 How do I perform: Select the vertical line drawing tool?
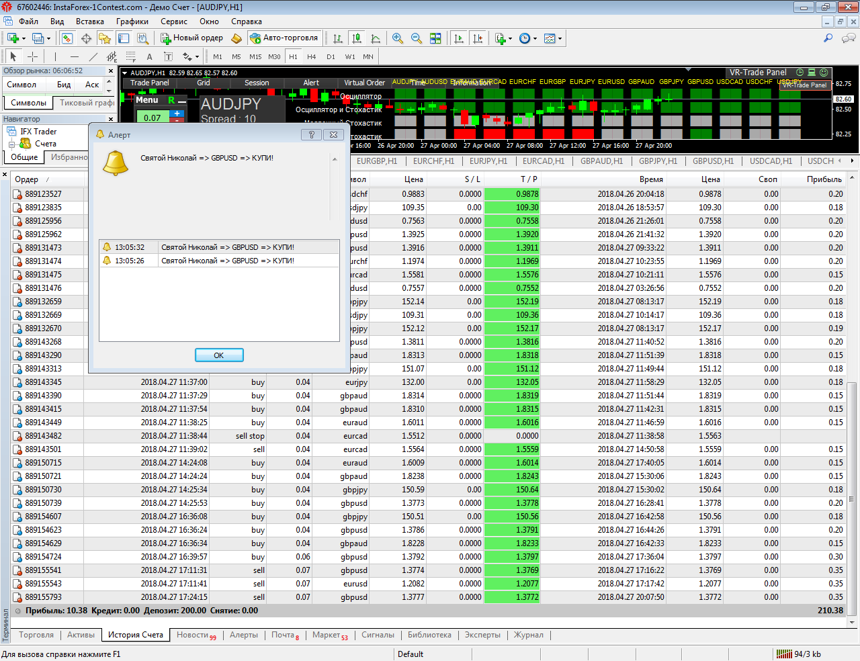pyautogui.click(x=55, y=56)
